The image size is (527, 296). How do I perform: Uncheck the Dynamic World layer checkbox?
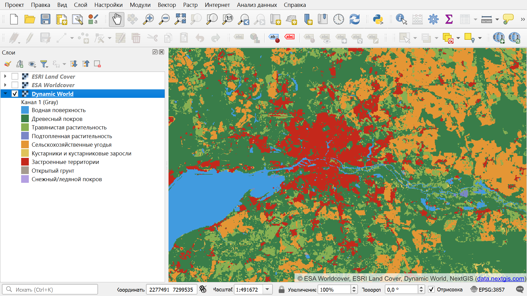pyautogui.click(x=15, y=93)
